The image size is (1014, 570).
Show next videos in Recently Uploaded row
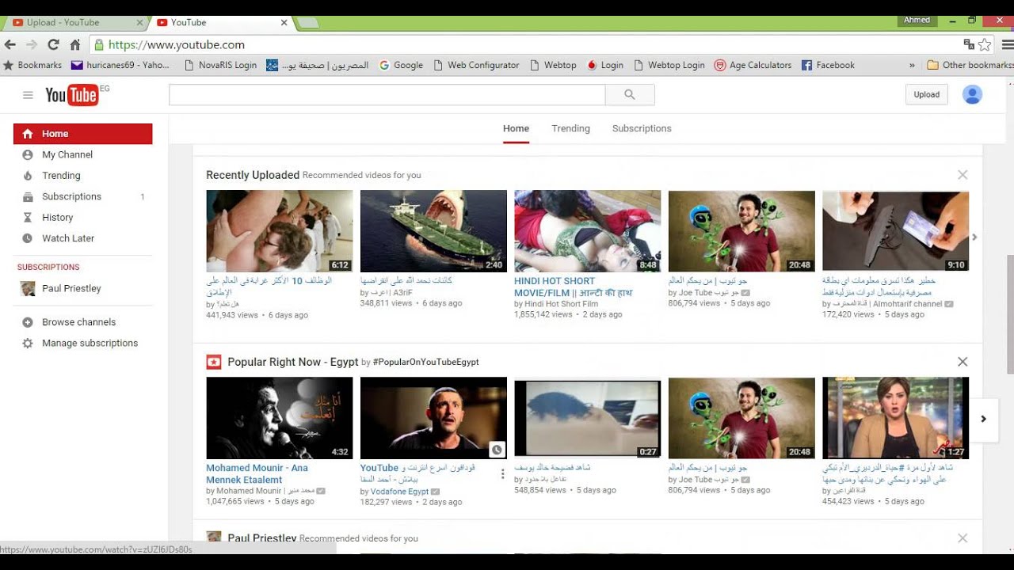pos(975,237)
